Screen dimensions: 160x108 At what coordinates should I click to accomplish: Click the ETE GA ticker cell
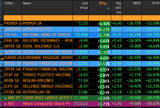point(13,35)
